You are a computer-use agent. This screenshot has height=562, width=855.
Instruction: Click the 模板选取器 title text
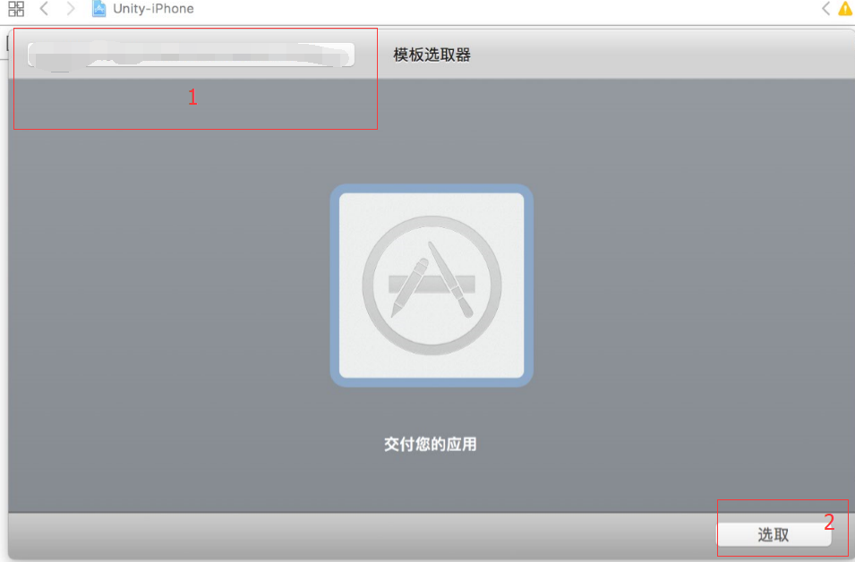[432, 55]
